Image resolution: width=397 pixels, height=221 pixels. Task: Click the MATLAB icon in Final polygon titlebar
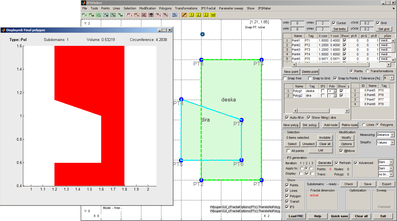pos(3,30)
